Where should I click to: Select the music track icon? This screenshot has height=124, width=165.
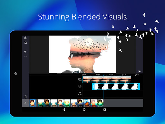coord(80,94)
